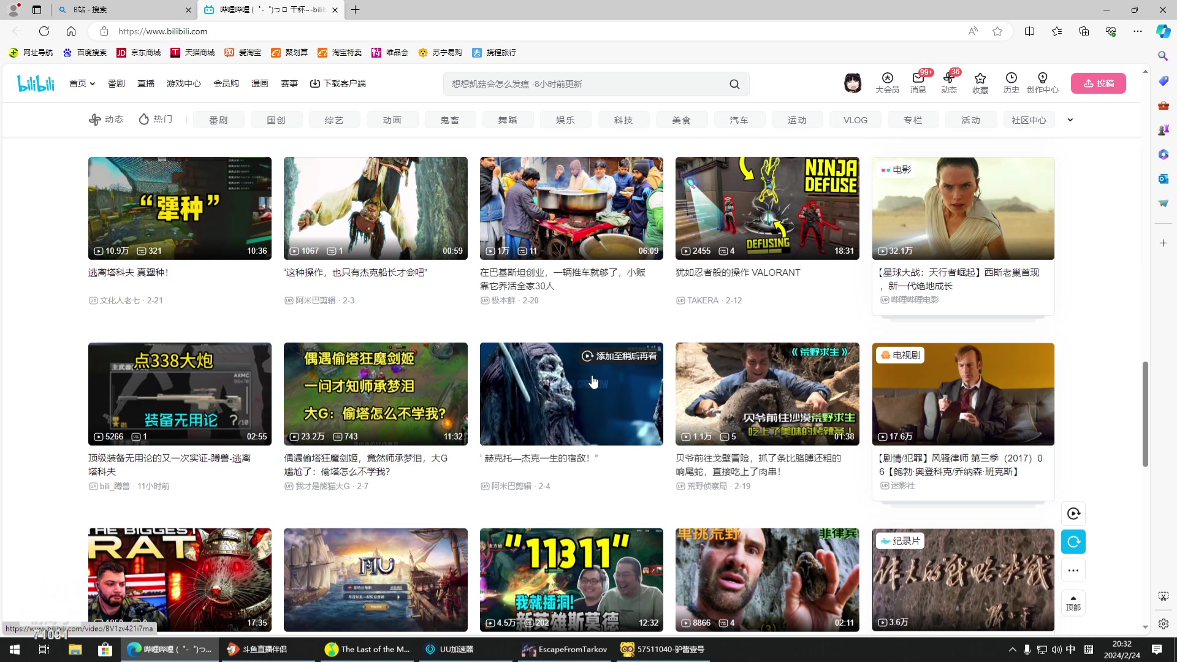Expand the category list chevron
This screenshot has height=662, width=1177.
tap(1070, 120)
